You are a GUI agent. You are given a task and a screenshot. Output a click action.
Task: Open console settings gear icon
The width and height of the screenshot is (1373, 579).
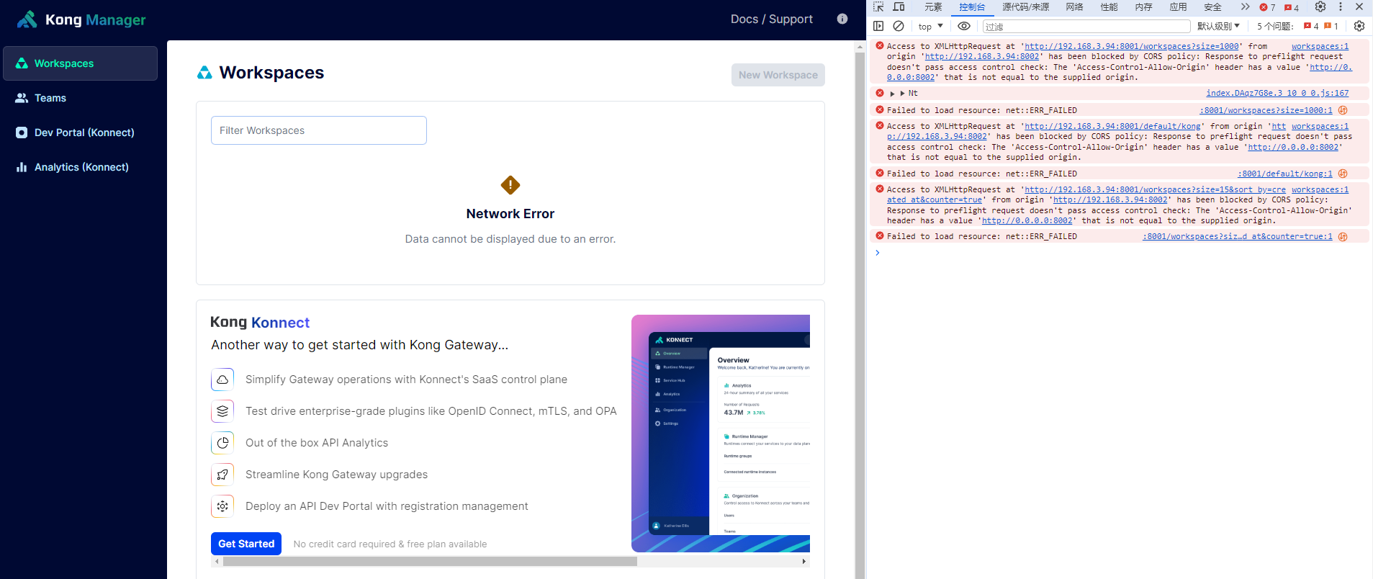point(1359,26)
